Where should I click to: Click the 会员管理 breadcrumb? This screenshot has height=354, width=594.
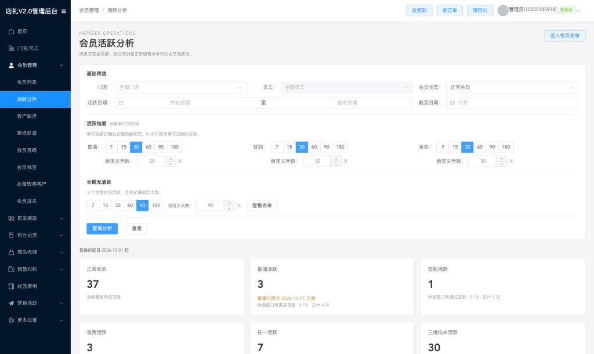point(89,10)
